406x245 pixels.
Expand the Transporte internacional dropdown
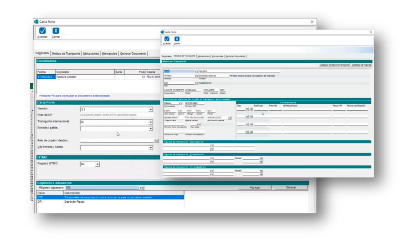[151, 122]
